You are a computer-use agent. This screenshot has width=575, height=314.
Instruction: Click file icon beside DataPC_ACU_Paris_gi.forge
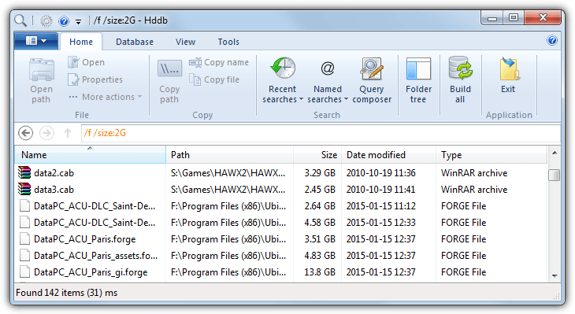(x=24, y=272)
